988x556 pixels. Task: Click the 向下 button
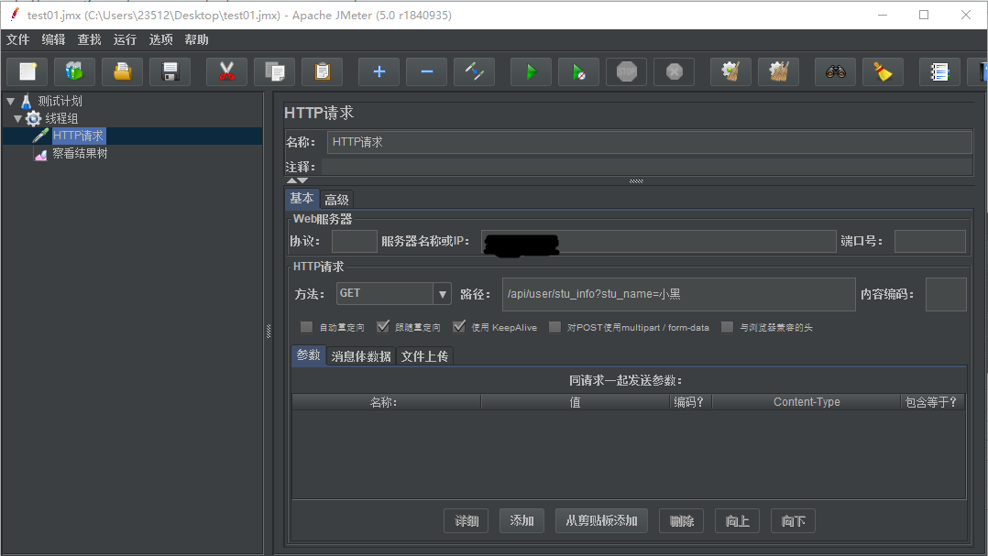point(794,521)
